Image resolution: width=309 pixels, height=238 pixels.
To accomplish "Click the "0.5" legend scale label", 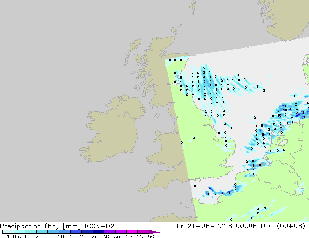I will tap(17, 236).
